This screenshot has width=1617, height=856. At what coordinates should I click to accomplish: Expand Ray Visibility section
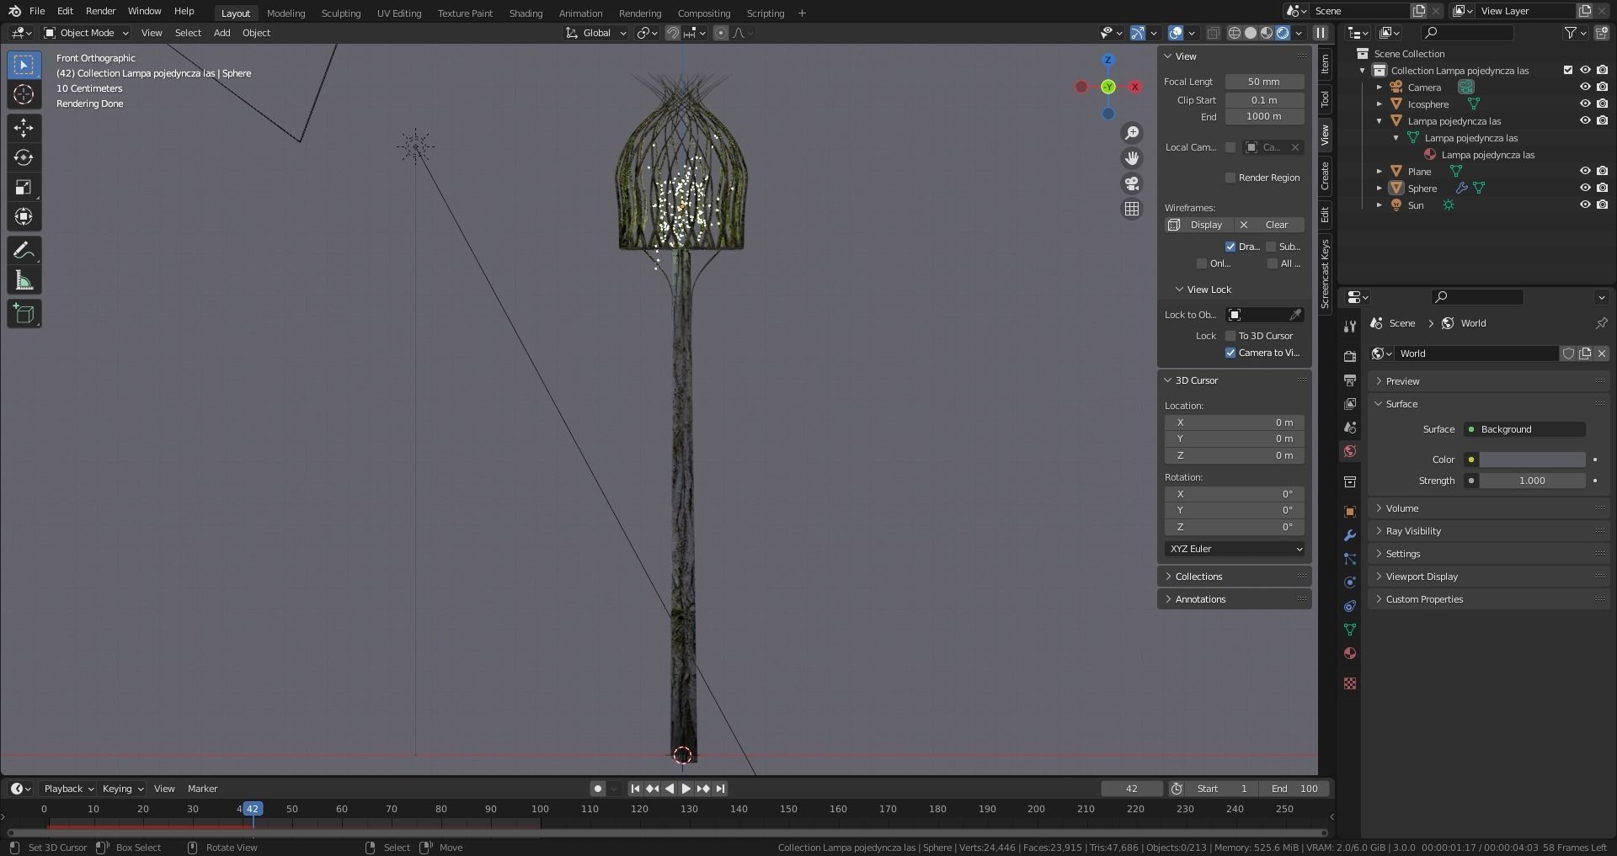[1489, 531]
